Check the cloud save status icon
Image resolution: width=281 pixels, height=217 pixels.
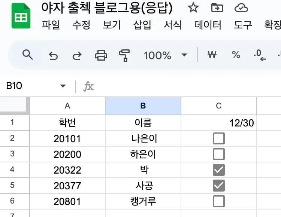tap(241, 7)
